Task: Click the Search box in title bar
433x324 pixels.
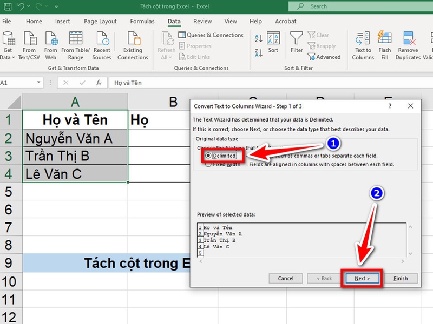Action: tap(360, 6)
